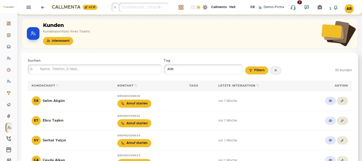Start call to Serhat Yalçın

[x=134, y=143]
